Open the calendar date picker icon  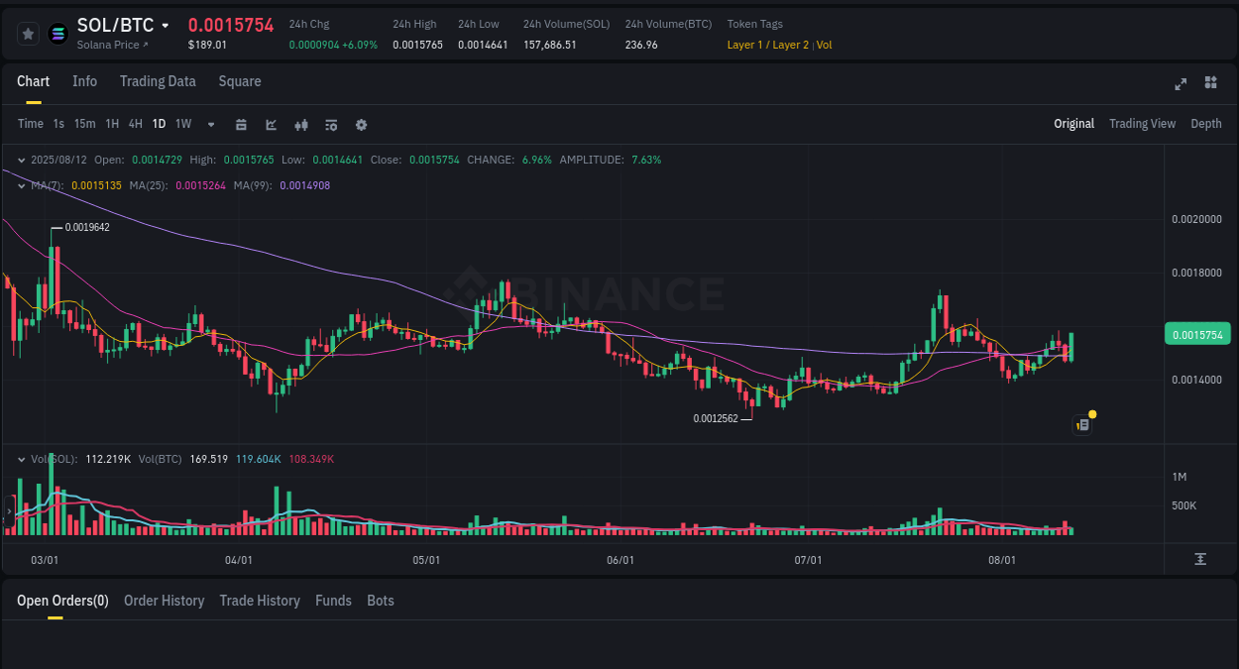(x=241, y=124)
